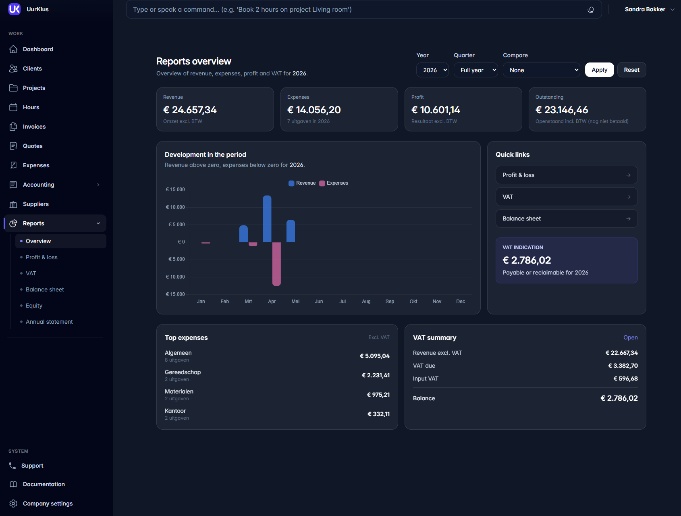Viewport: 681px width, 516px height.
Task: Open the VAT summary via Open link
Action: click(631, 337)
